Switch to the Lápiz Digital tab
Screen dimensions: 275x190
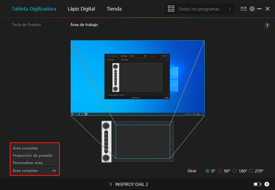81,9
